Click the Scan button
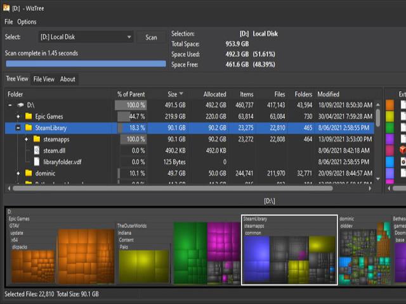This screenshot has height=304, width=406. click(151, 37)
